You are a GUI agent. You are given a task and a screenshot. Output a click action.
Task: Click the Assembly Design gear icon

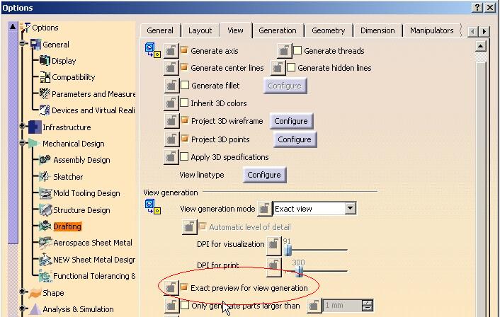pos(44,160)
